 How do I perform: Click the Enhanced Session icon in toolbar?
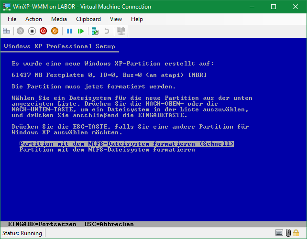[121, 31]
